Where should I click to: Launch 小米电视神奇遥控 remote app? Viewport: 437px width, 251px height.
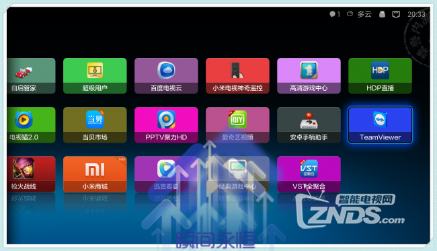tap(237, 75)
